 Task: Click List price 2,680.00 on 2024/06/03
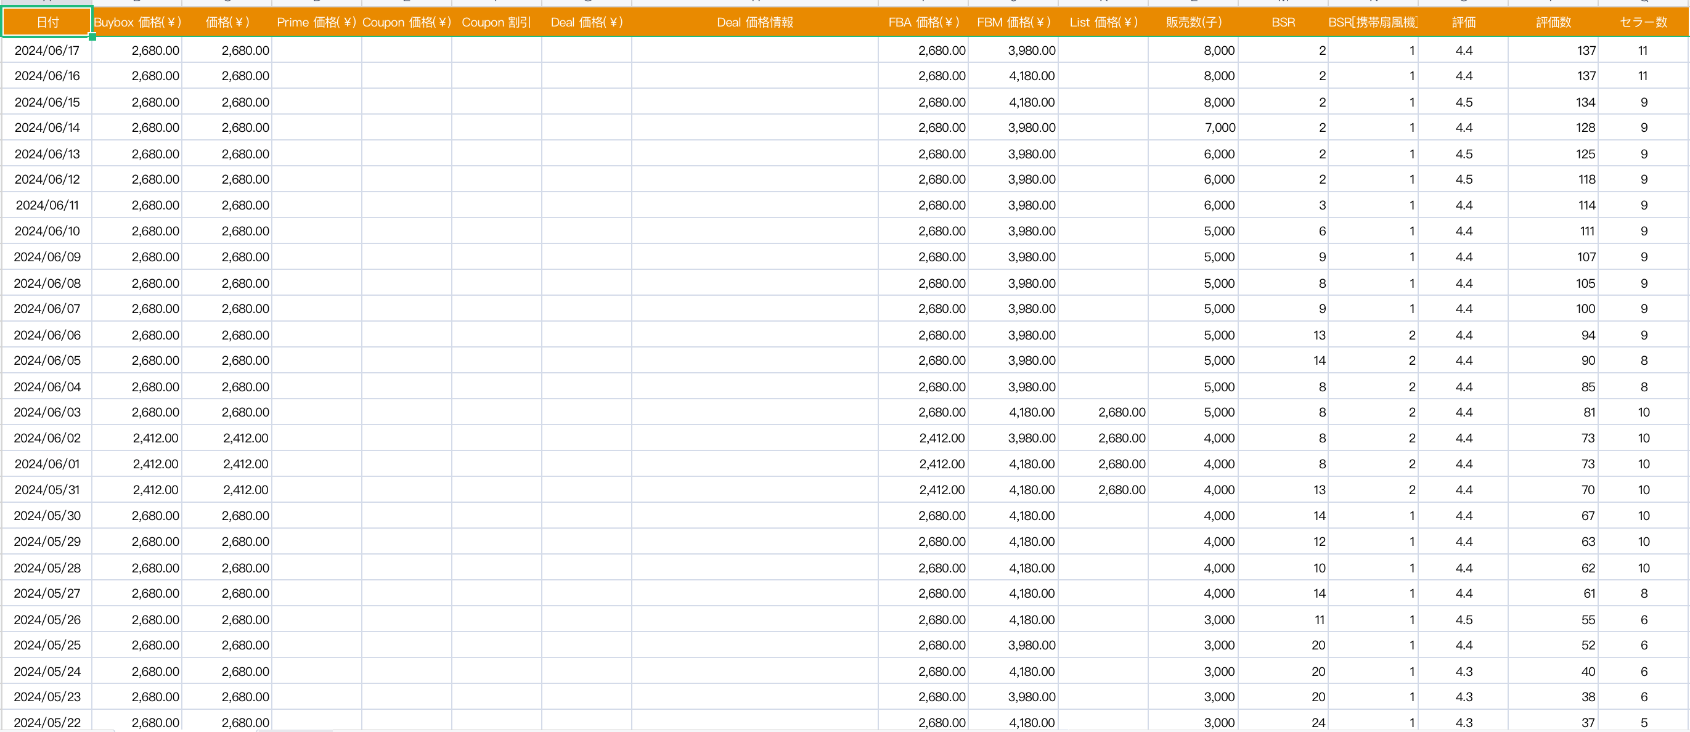tap(1103, 412)
